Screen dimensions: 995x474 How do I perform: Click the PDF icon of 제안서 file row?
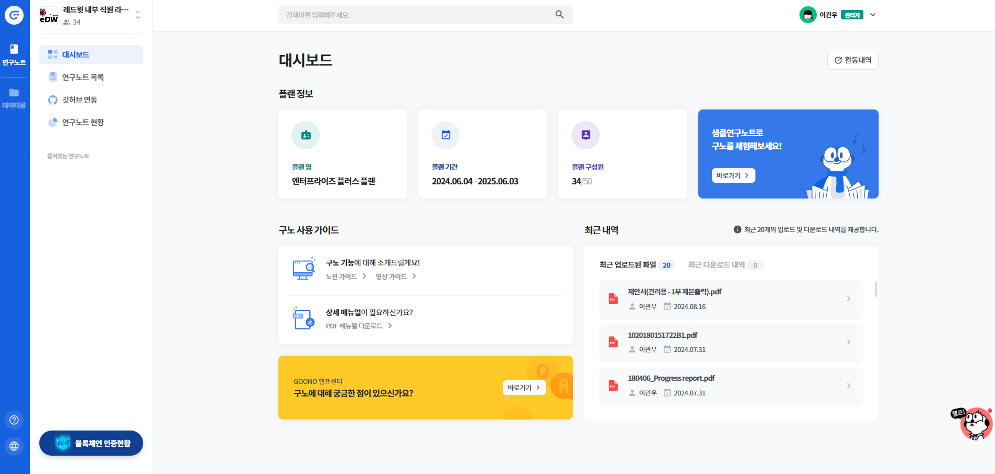pyautogui.click(x=613, y=299)
